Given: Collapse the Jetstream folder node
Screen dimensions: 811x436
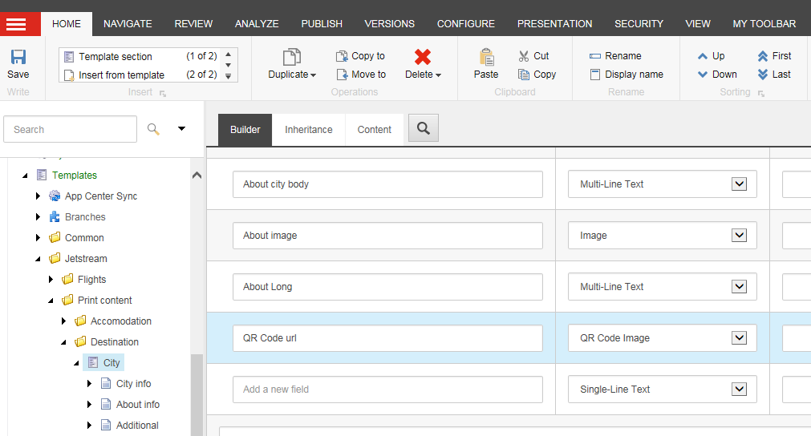Looking at the screenshot, I should (x=38, y=259).
